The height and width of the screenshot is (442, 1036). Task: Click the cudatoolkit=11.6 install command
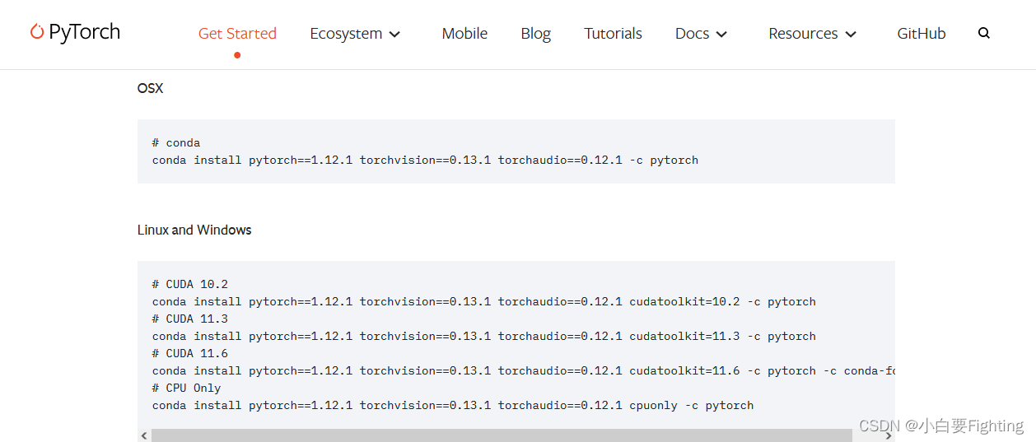(524, 370)
